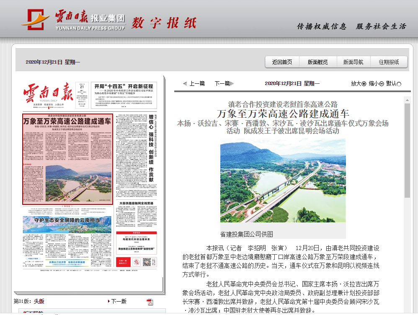418x315 pixels.
Task: Click the 缩小 zoom-out icon
Action: (x=381, y=84)
